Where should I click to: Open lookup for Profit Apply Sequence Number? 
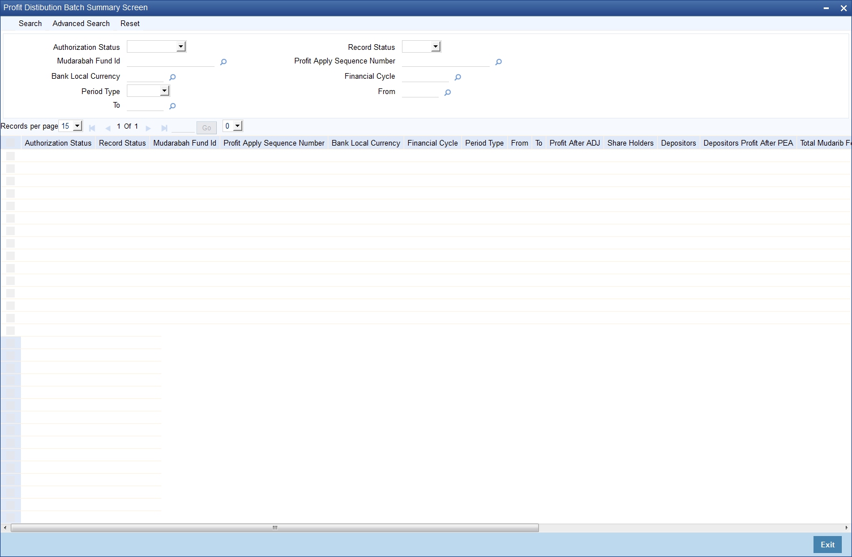[498, 62]
